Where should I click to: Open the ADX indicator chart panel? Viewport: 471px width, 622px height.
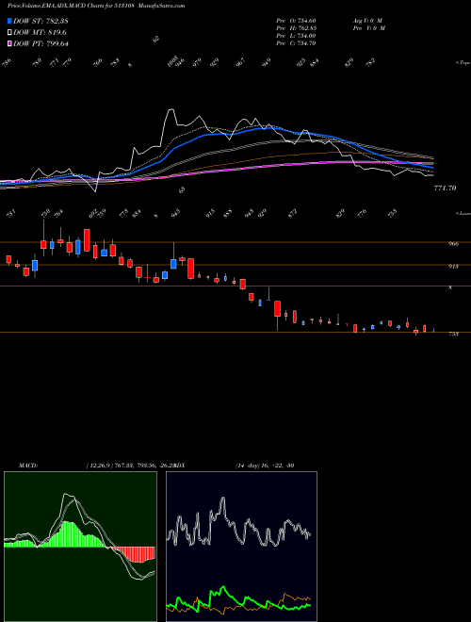(x=241, y=547)
